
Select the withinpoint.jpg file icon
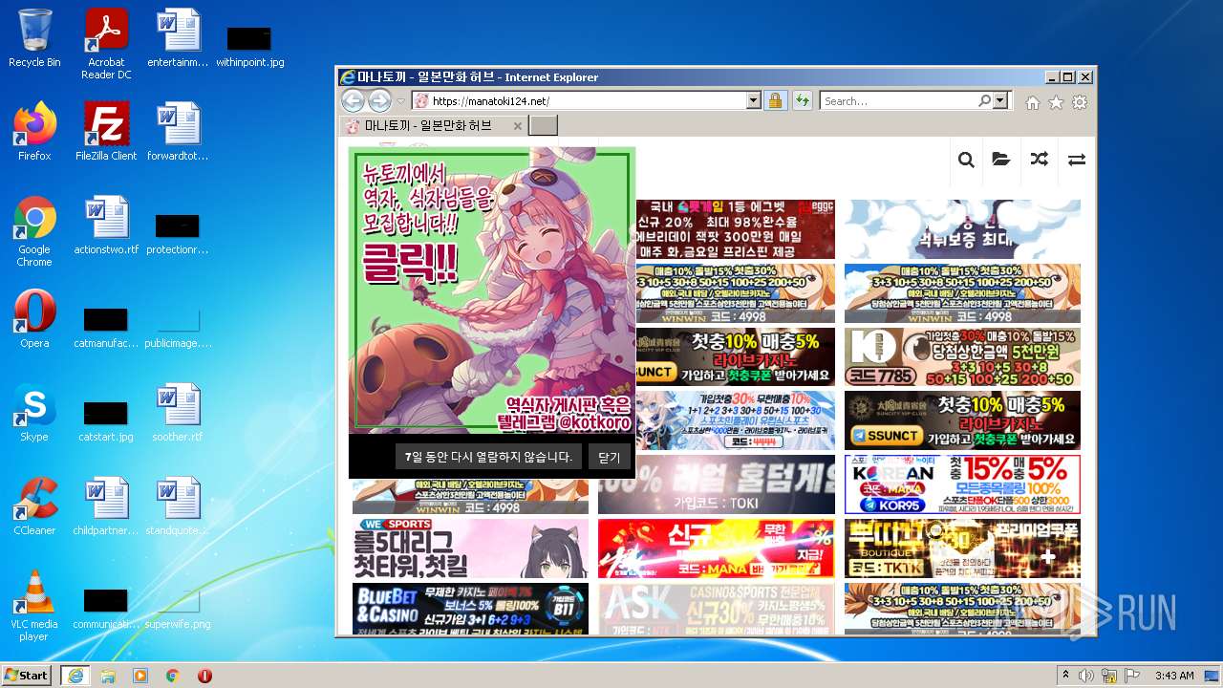click(x=249, y=44)
